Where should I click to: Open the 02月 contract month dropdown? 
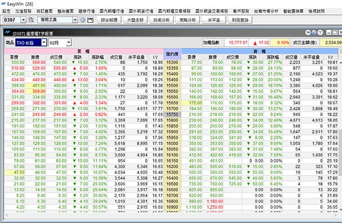pyautogui.click(x=69, y=42)
